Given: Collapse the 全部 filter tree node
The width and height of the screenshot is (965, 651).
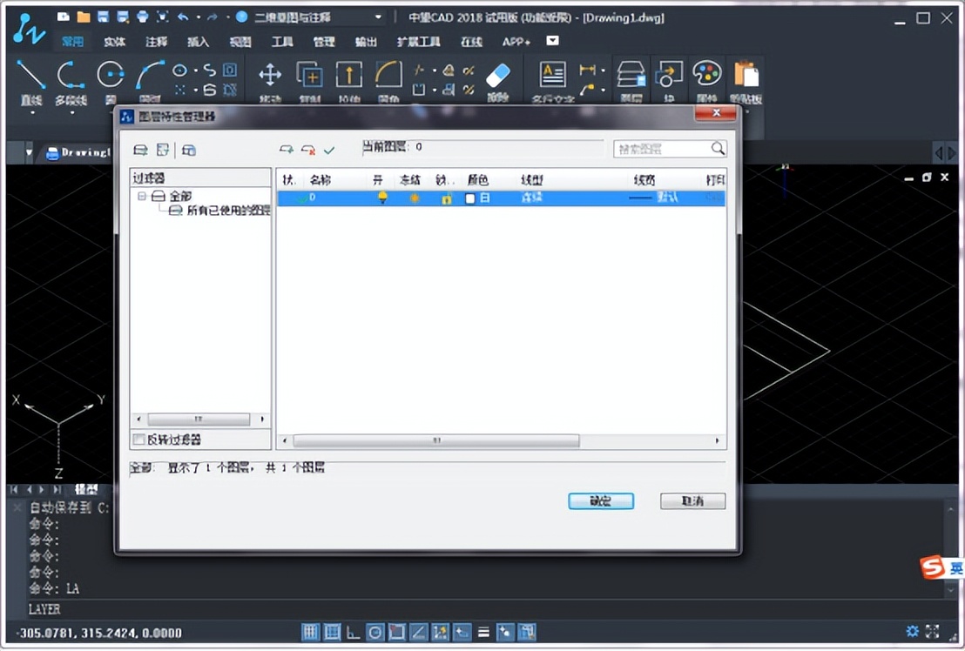Looking at the screenshot, I should click(x=142, y=197).
